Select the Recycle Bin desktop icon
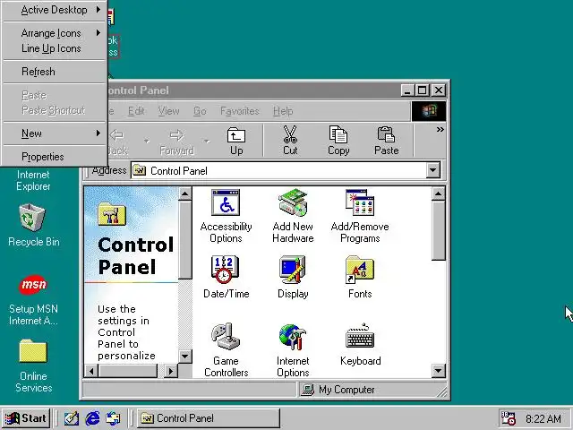This screenshot has height=430, width=573. pos(33,225)
